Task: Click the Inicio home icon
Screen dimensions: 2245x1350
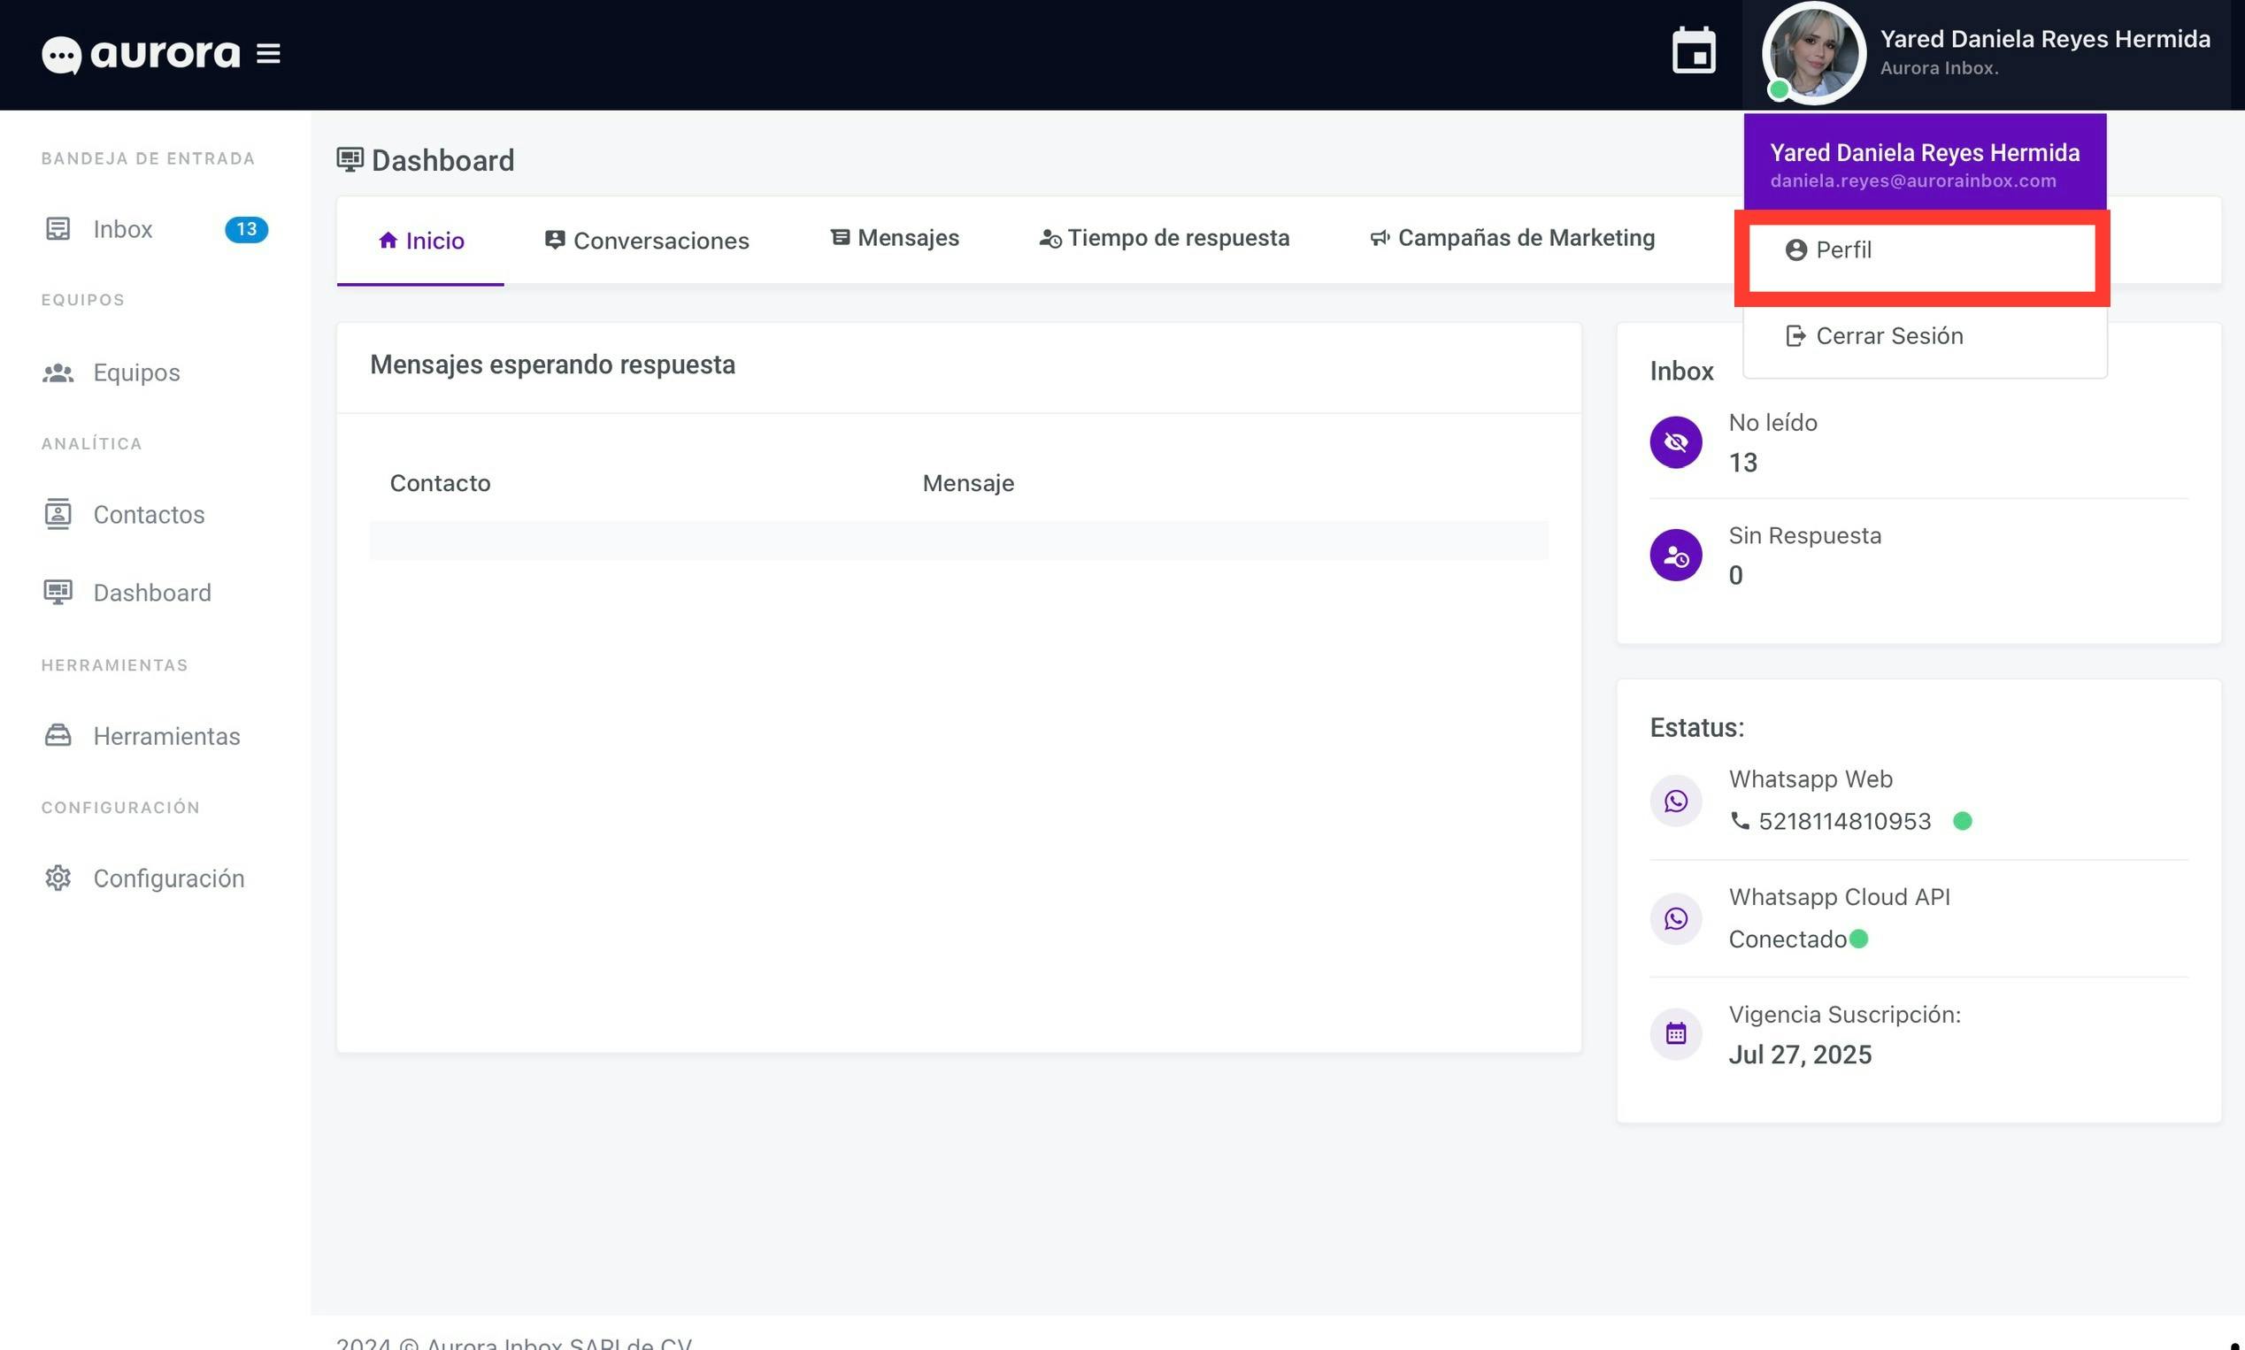Action: coord(388,240)
